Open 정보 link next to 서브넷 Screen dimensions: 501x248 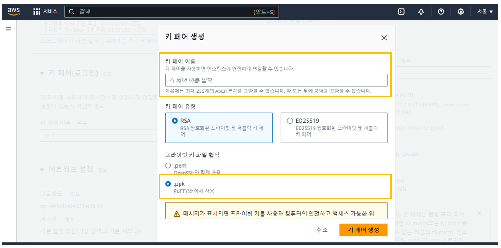(x=70, y=219)
